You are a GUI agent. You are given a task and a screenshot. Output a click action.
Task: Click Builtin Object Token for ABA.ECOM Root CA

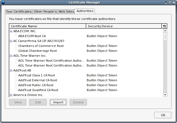tap(102, 36)
